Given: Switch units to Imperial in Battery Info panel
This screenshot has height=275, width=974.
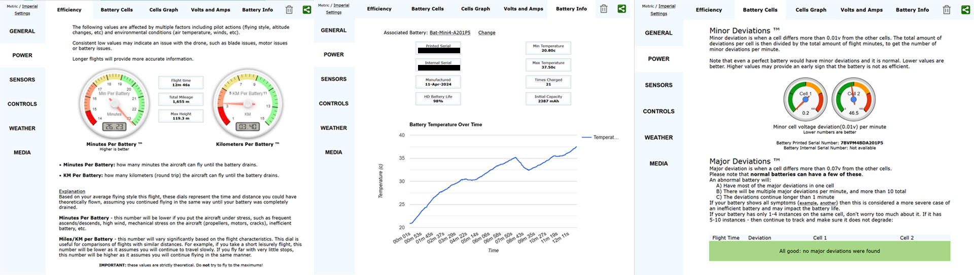Looking at the screenshot, I should [x=341, y=6].
